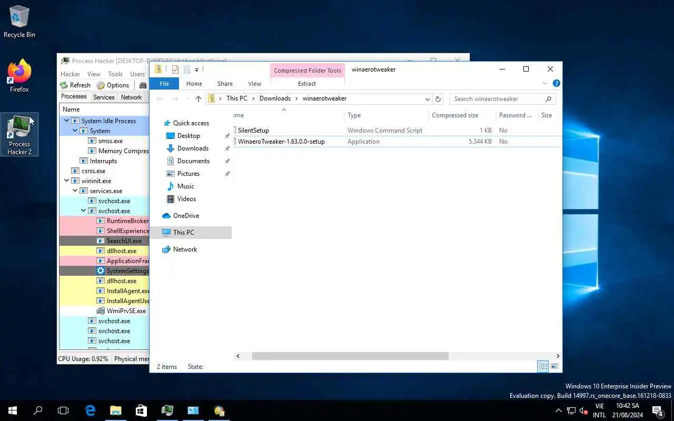Open the address bar history dropdown
Viewport: 674px width, 421px height.
click(x=428, y=99)
